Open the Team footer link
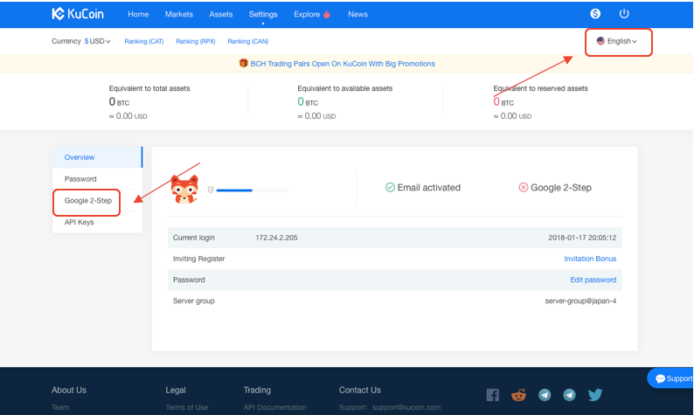The image size is (694, 415). click(60, 407)
